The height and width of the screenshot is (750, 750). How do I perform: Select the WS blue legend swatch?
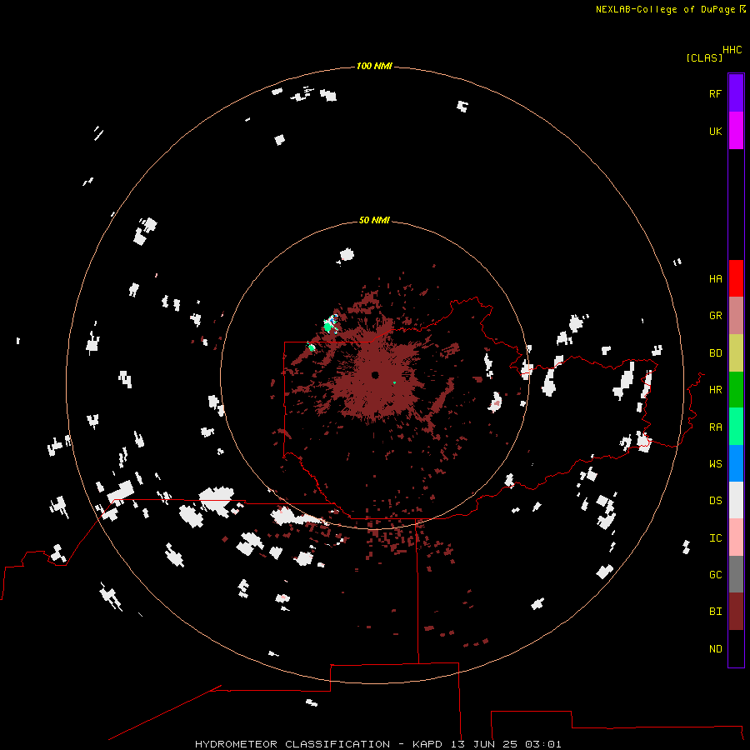tap(736, 463)
